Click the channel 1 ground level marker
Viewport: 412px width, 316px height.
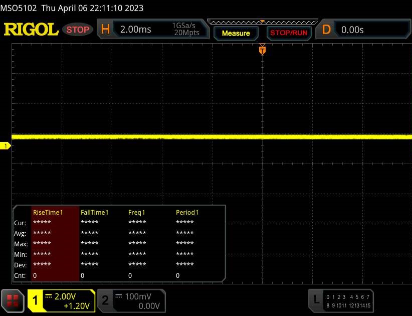[x=6, y=146]
